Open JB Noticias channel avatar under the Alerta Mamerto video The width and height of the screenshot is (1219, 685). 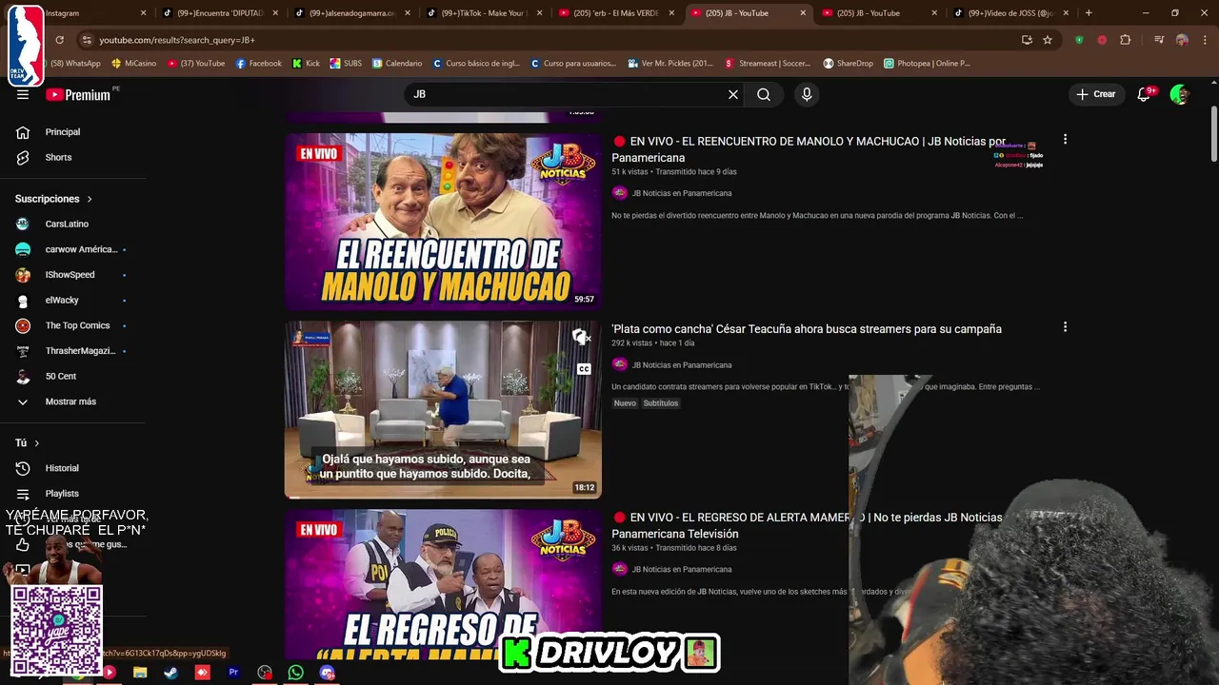tap(620, 569)
